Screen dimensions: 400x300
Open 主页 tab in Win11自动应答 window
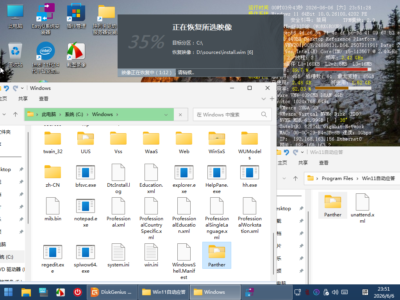coord(282,163)
